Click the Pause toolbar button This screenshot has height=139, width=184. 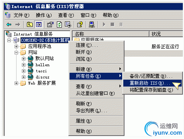click(x=121, y=24)
